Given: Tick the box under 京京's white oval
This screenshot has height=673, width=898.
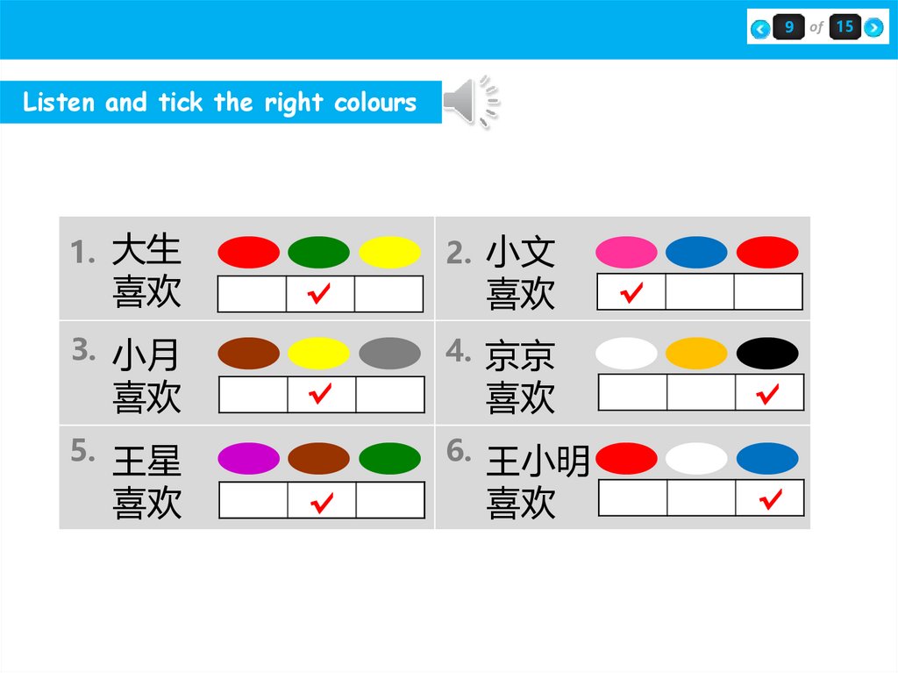Looking at the screenshot, I should [631, 392].
